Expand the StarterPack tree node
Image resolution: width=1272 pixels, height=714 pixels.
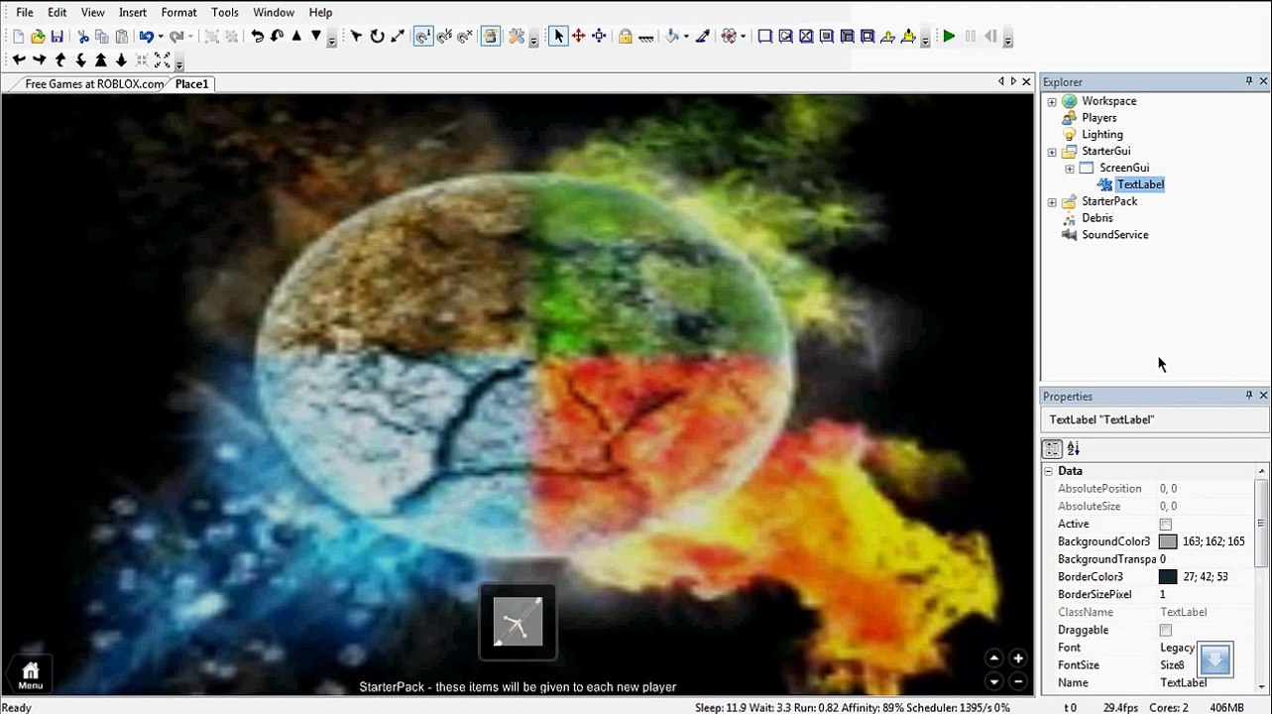click(x=1052, y=202)
